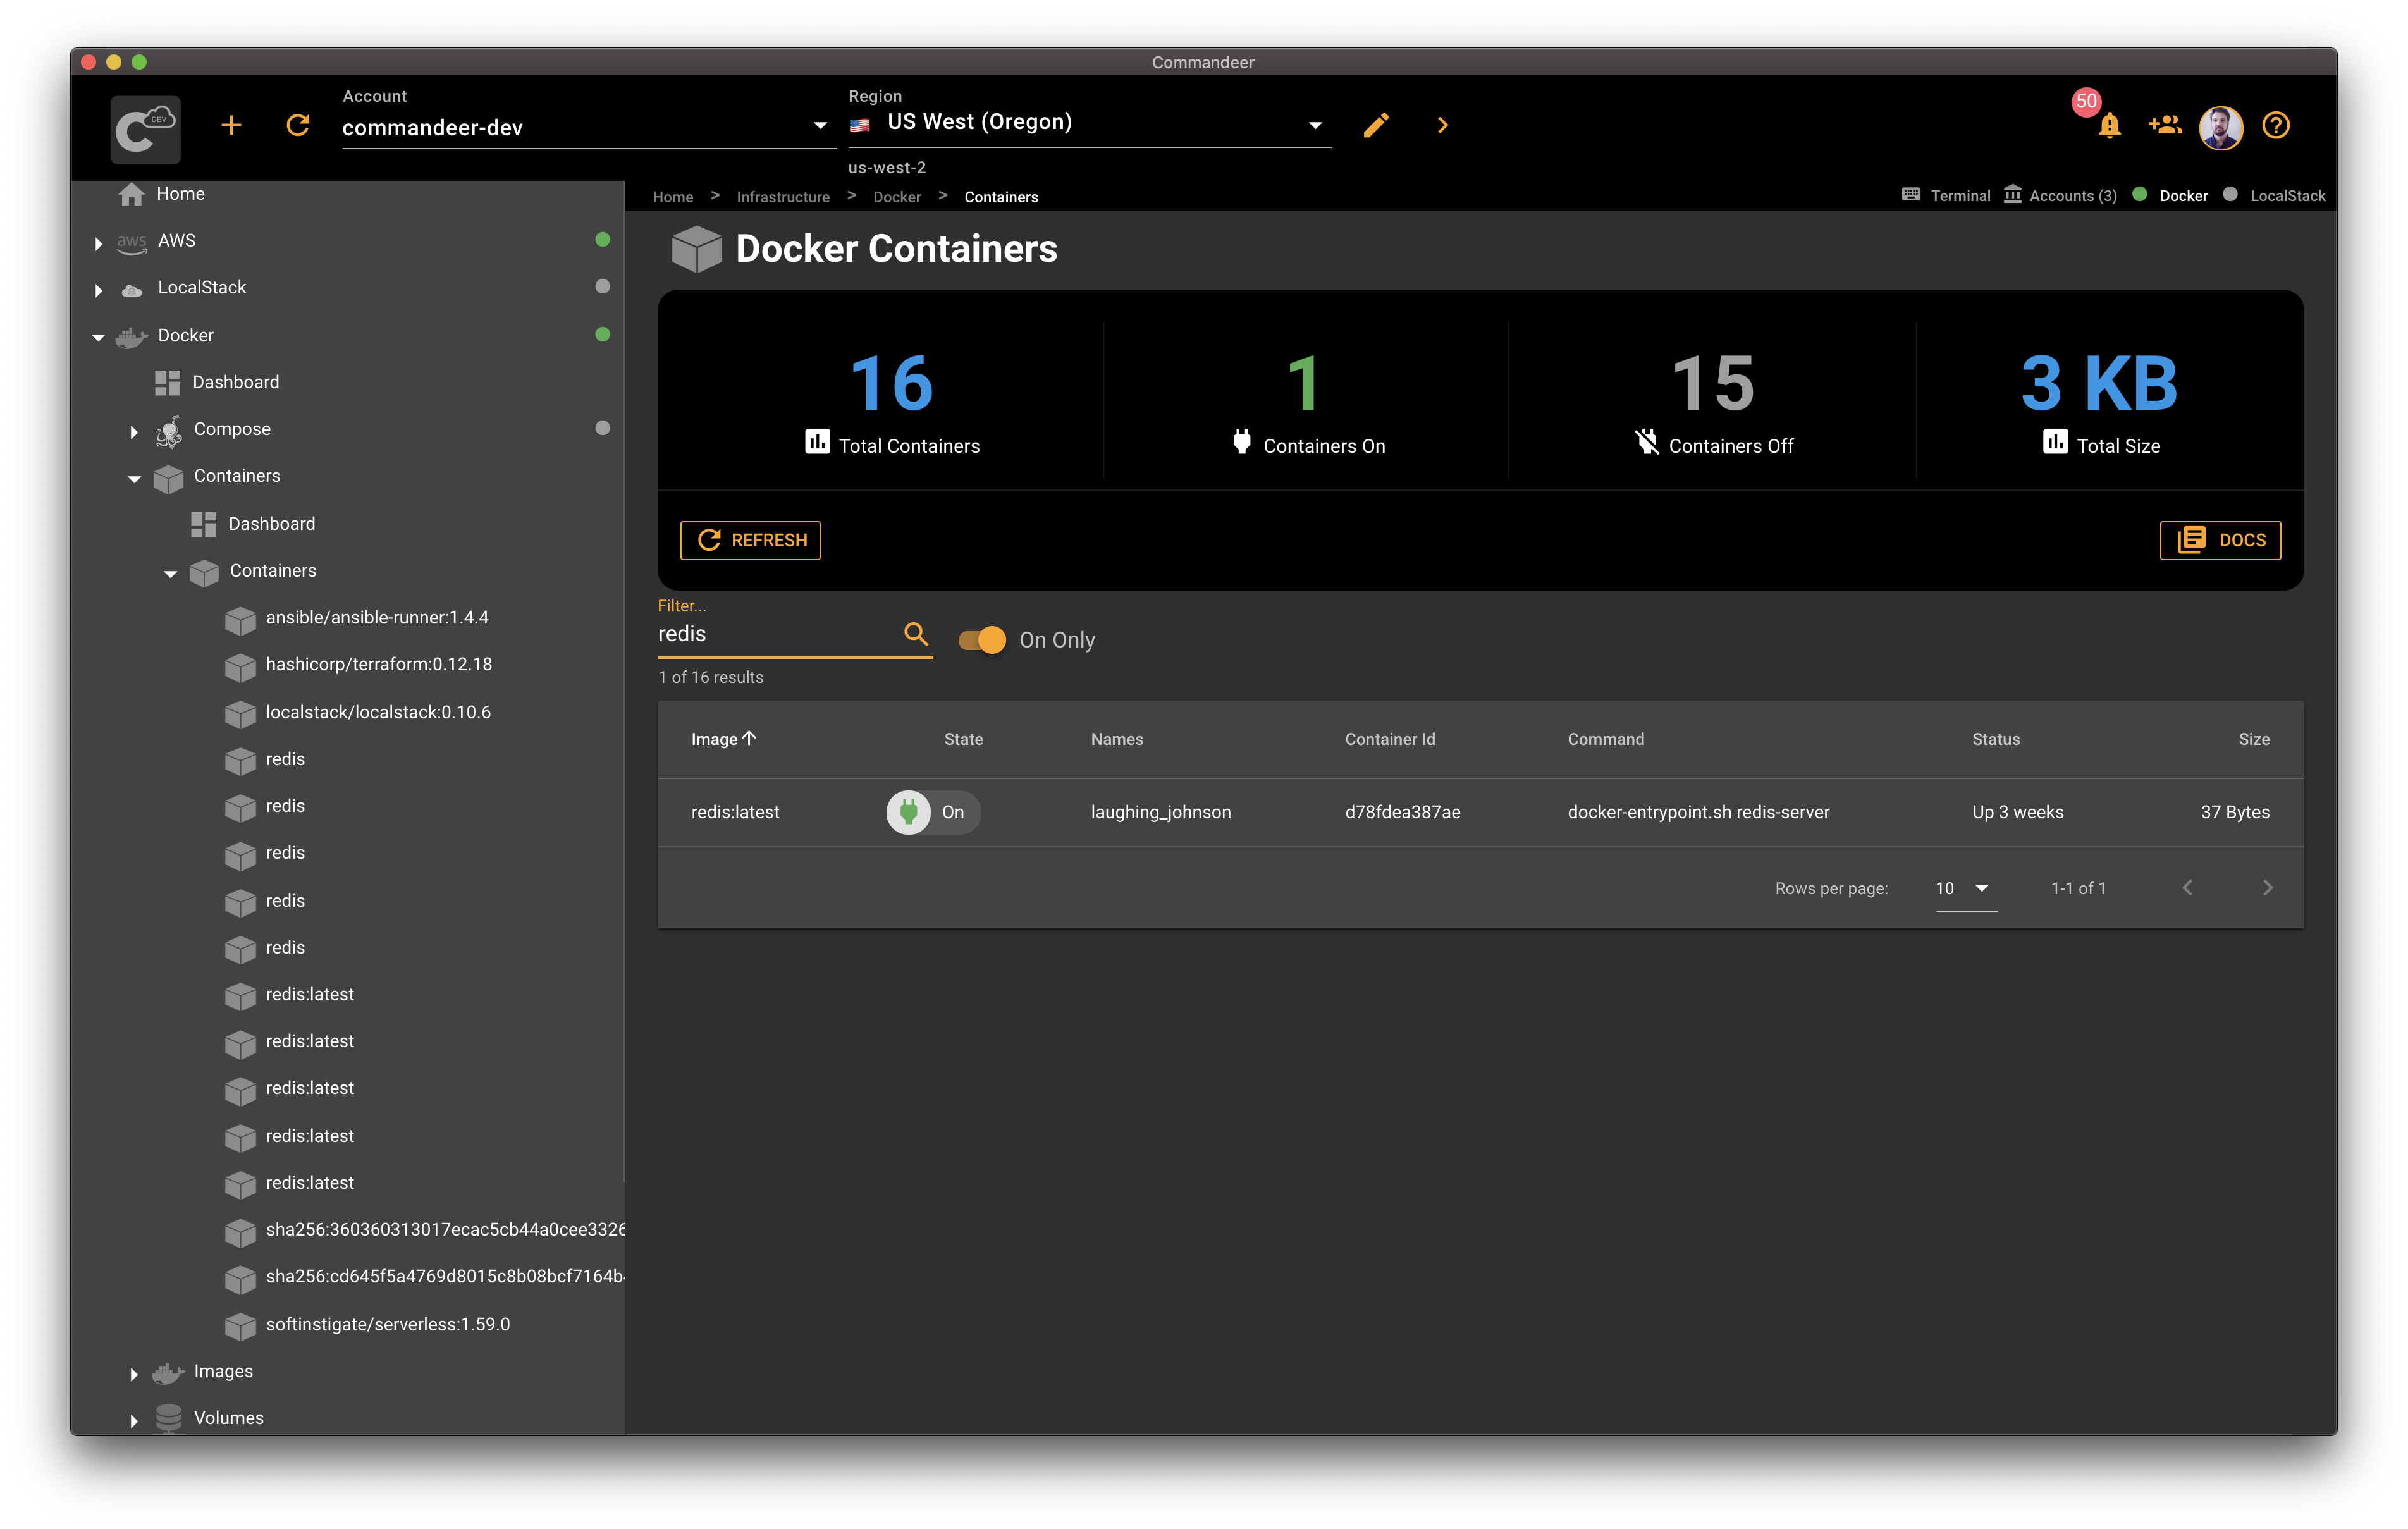This screenshot has height=1529, width=2408.
Task: Sort table by Size column header
Action: coord(2253,739)
